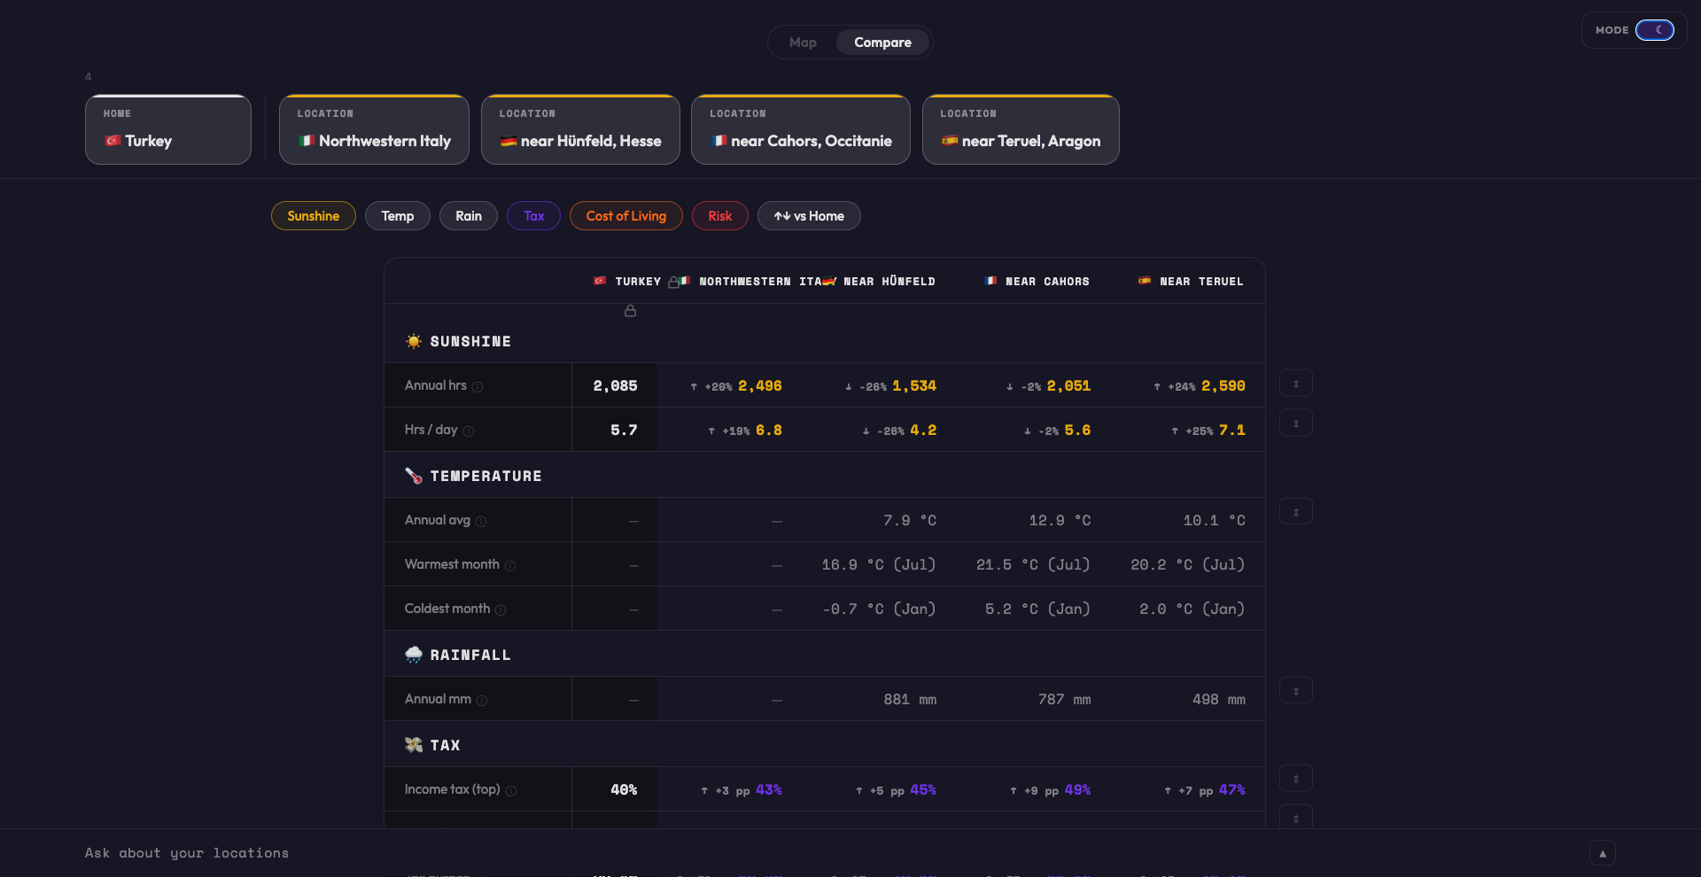
Task: Open the near Teruel, Aragon location card
Action: tap(1021, 130)
